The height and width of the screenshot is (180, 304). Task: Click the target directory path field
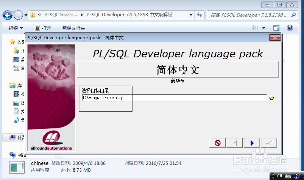pyautogui.click(x=174, y=98)
